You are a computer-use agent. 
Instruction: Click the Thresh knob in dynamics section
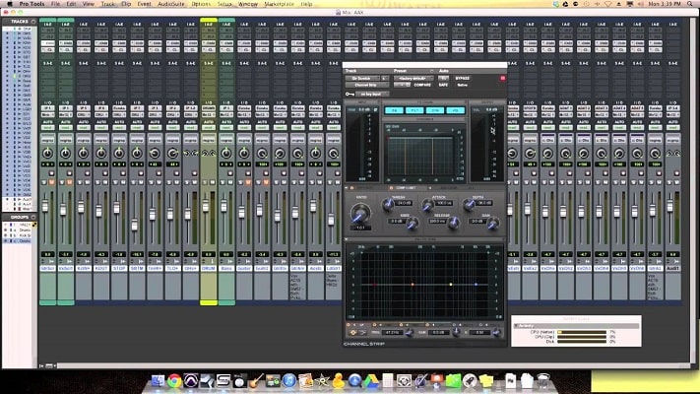[388, 205]
